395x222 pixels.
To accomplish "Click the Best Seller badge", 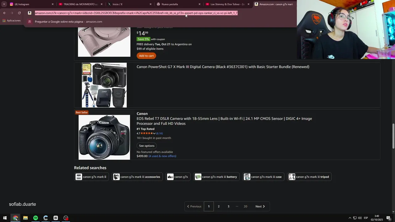I will (x=82, y=113).
